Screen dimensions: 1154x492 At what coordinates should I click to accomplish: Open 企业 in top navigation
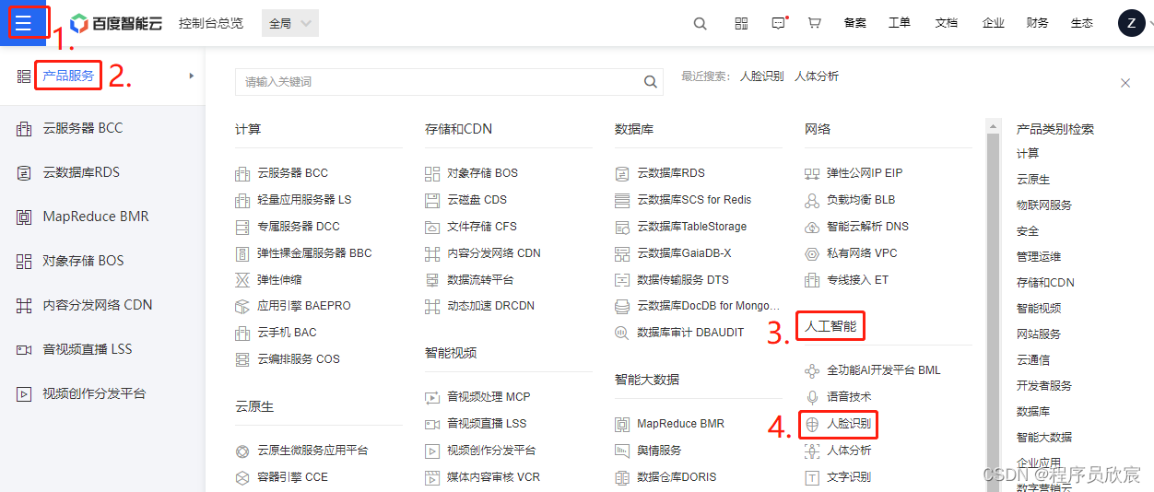tap(994, 23)
